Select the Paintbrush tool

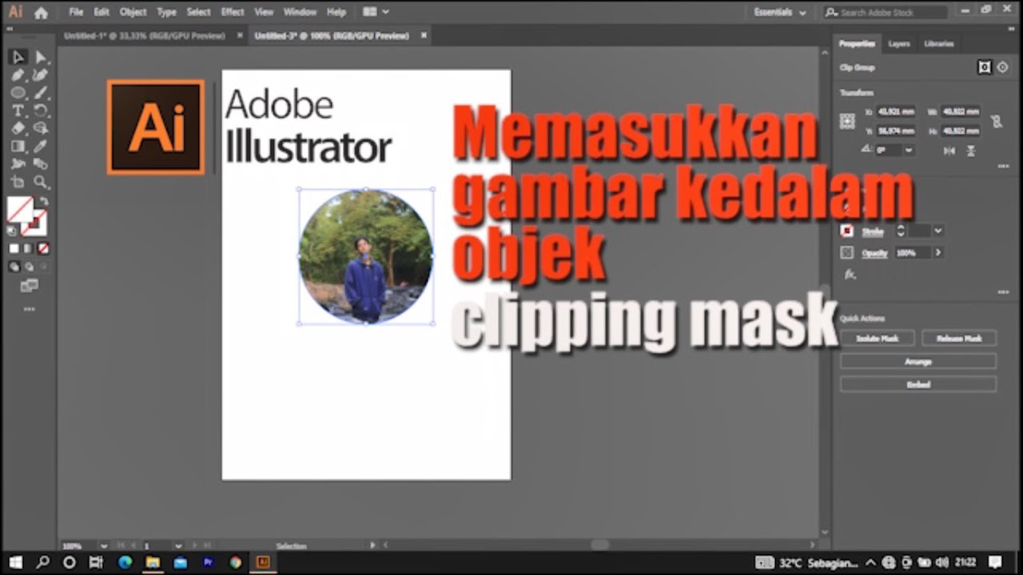click(42, 93)
